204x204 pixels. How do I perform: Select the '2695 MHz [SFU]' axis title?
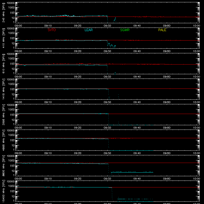(4, 114)
